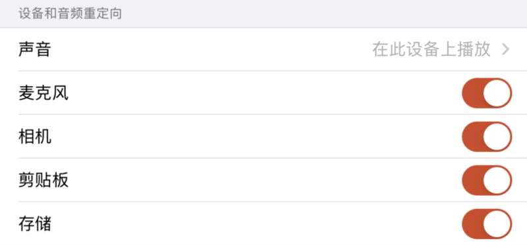Viewport: 527px width, 245px height.
Task: Click the orange track of 麦克风 switch
Action: pyautogui.click(x=472, y=93)
